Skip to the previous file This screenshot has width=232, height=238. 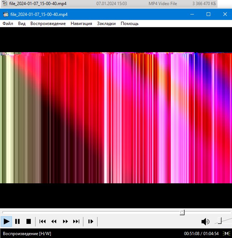point(42,221)
